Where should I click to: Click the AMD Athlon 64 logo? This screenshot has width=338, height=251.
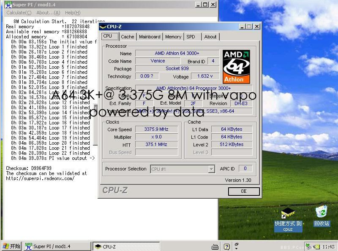[236, 67]
